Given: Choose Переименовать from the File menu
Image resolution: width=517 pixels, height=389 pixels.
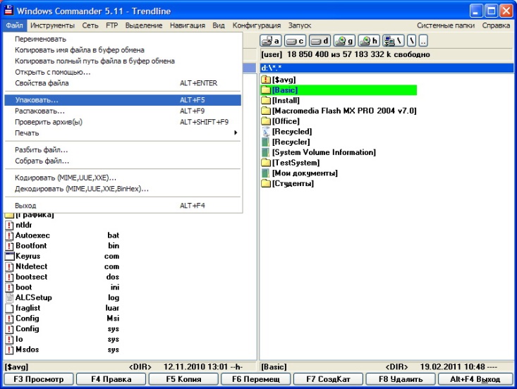Looking at the screenshot, I should coord(123,39).
